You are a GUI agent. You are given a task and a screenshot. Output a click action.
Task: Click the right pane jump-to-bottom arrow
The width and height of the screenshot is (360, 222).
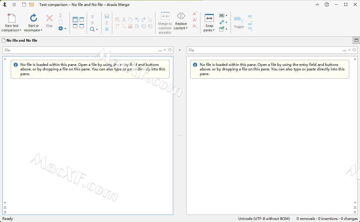(x=355, y=212)
